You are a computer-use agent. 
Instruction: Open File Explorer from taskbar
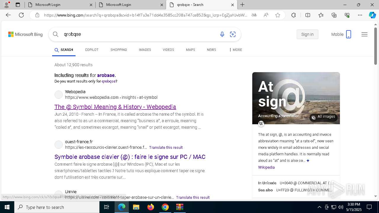pos(136,207)
